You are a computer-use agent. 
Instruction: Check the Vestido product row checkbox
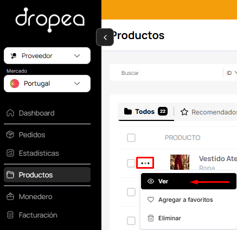tap(131, 163)
